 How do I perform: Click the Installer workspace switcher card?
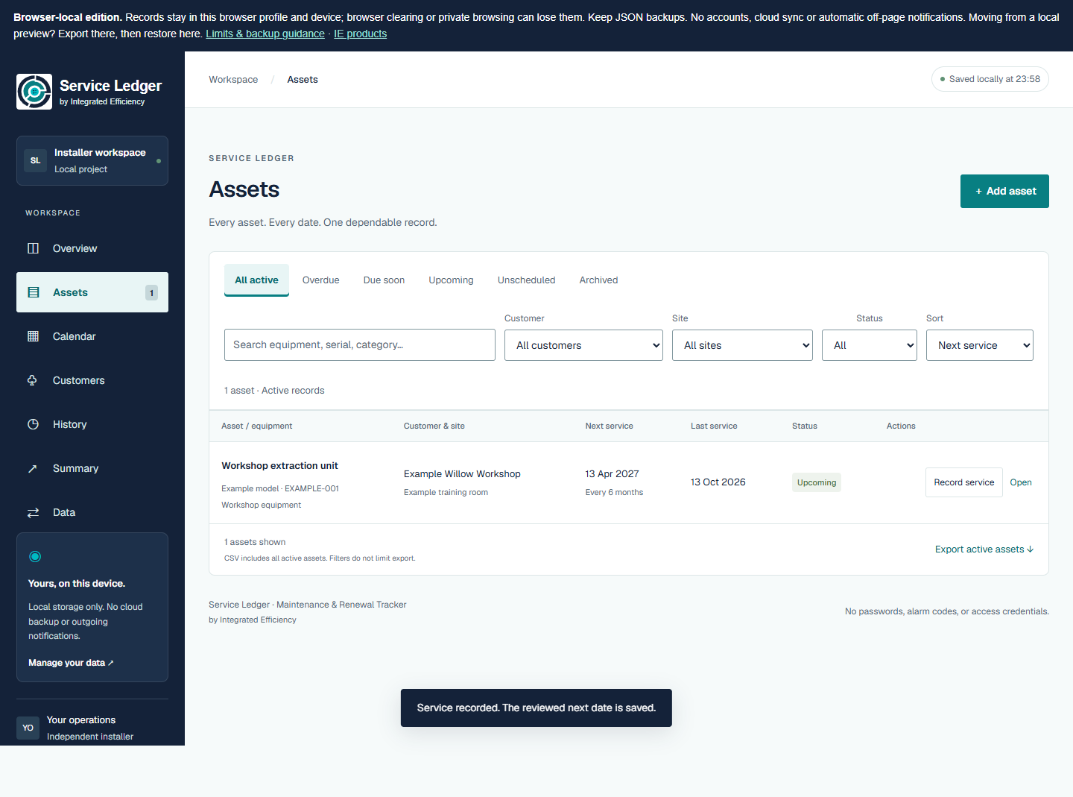pos(92,160)
